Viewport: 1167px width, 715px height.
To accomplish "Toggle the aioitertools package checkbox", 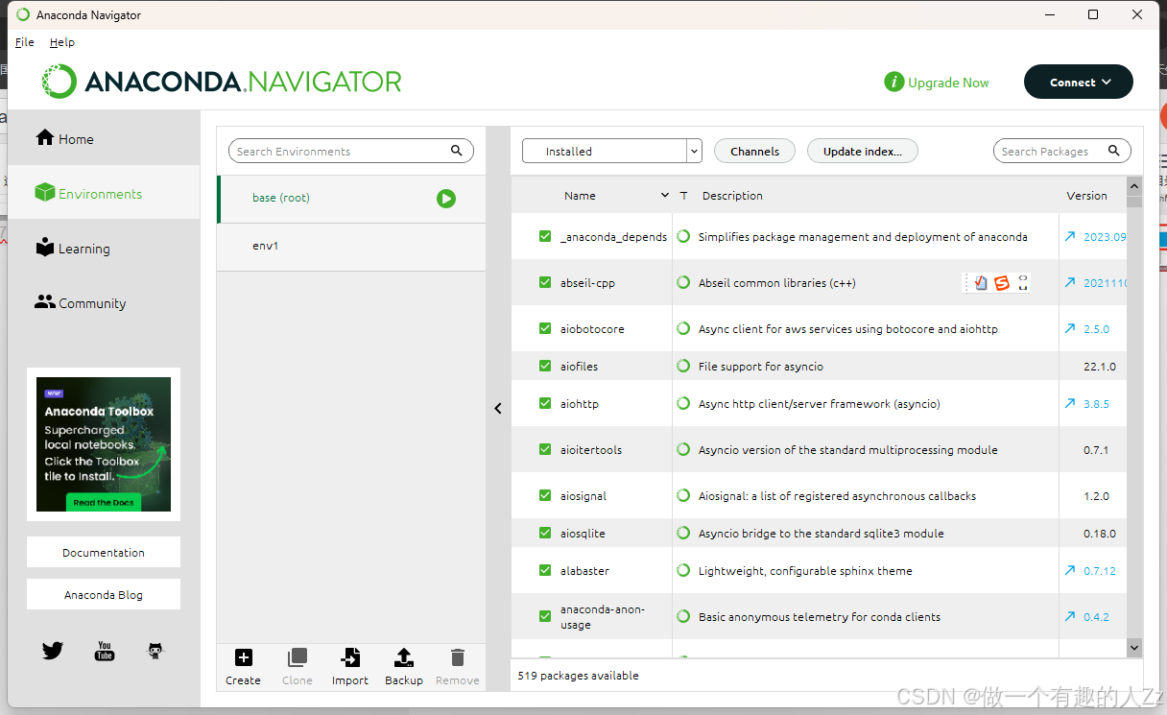I will coord(545,449).
